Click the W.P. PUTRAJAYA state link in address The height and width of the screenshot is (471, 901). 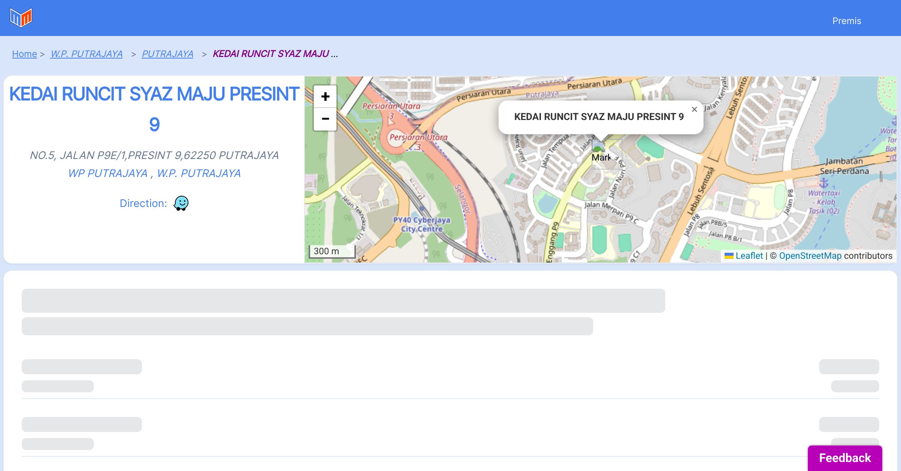pyautogui.click(x=199, y=173)
